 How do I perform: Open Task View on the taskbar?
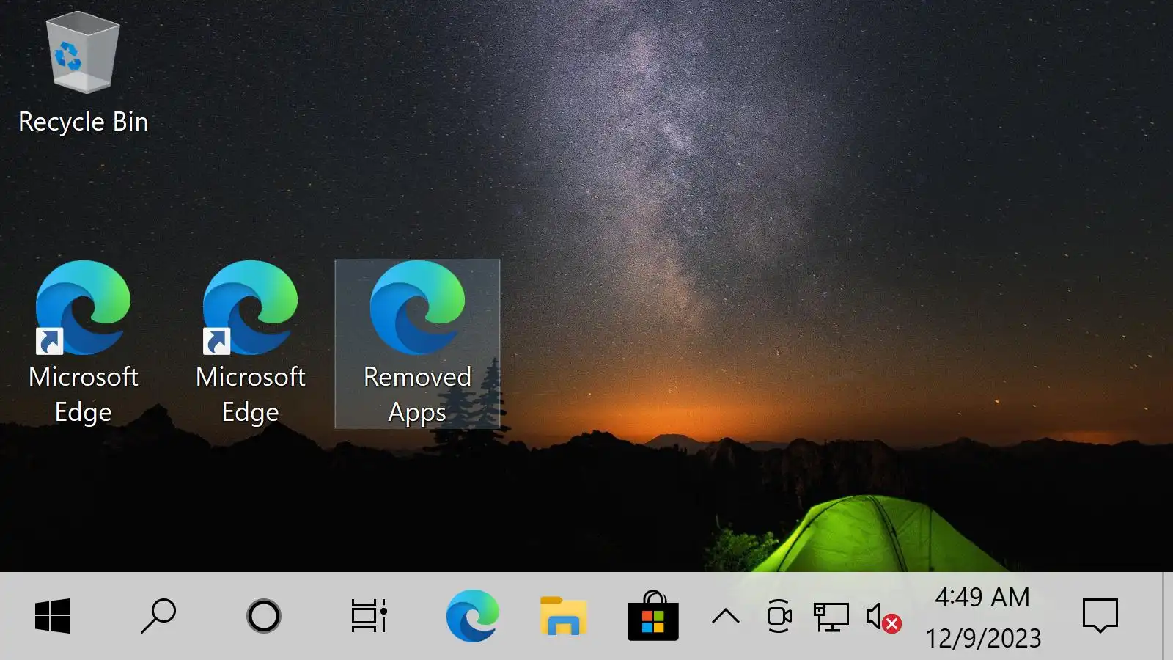pos(369,616)
